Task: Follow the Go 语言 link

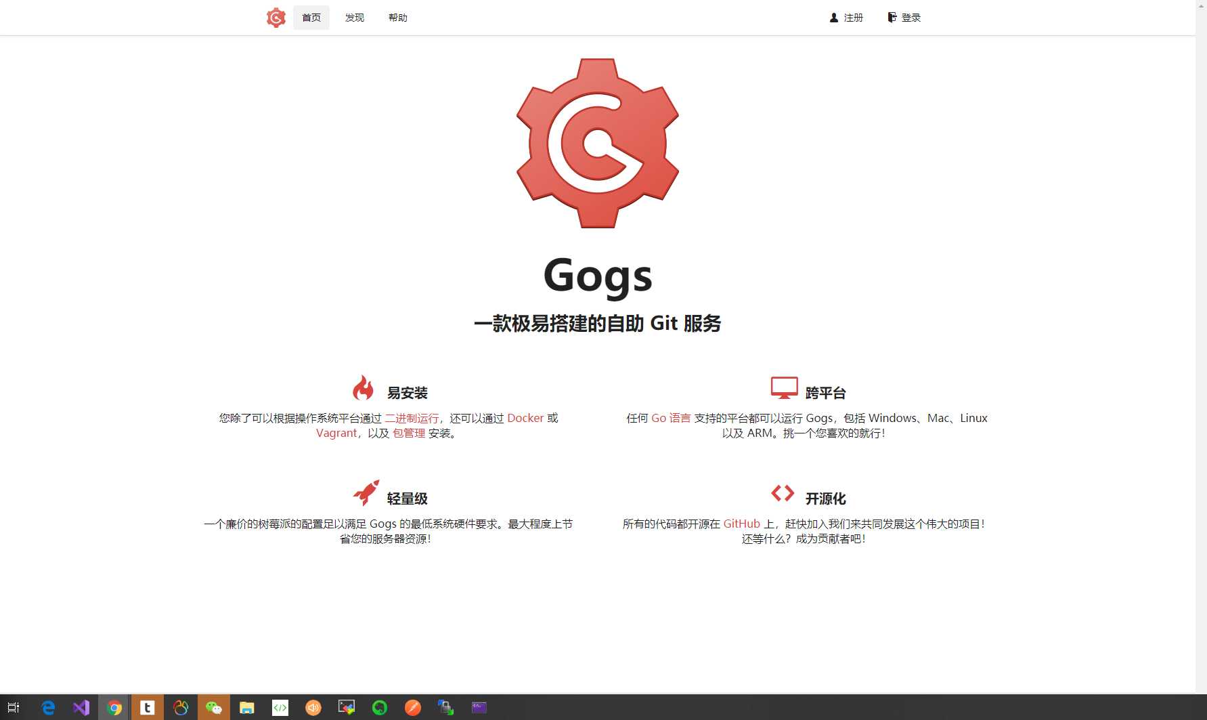Action: [x=671, y=418]
